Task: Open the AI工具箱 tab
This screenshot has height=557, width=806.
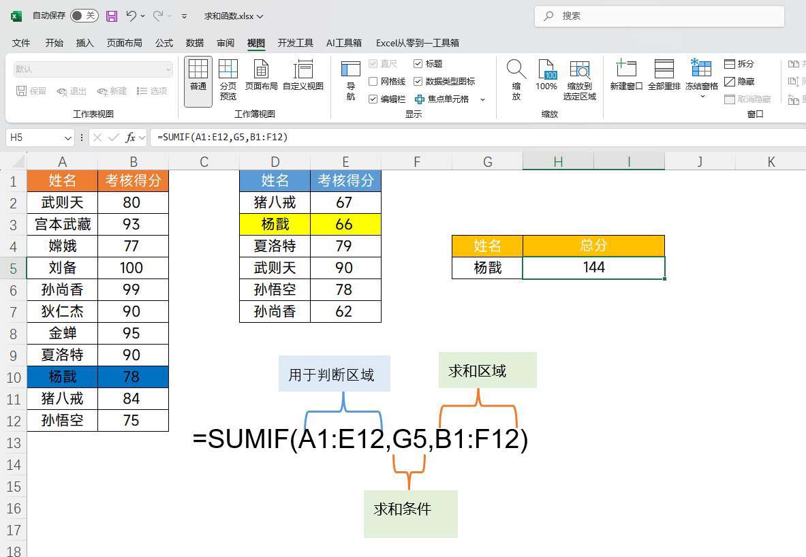Action: [344, 43]
